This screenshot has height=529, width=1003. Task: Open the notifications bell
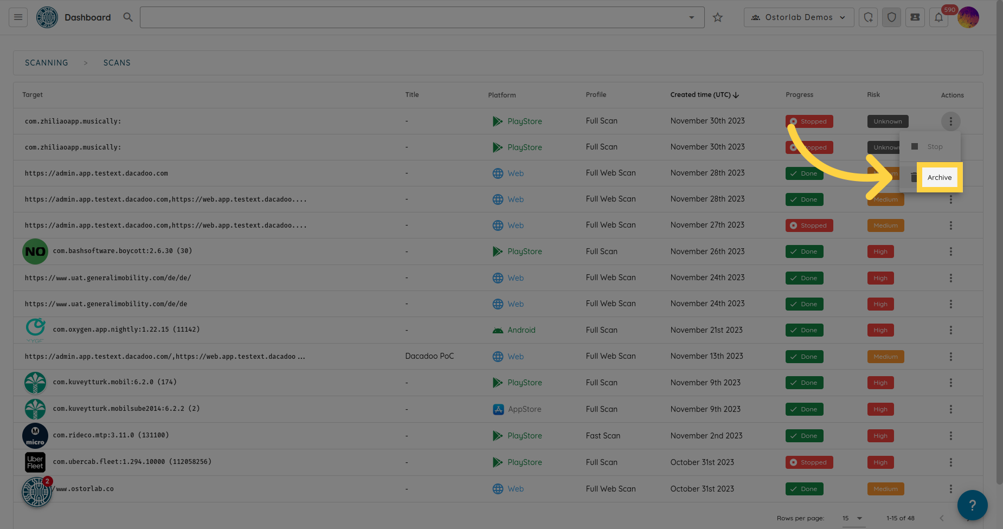pos(938,17)
